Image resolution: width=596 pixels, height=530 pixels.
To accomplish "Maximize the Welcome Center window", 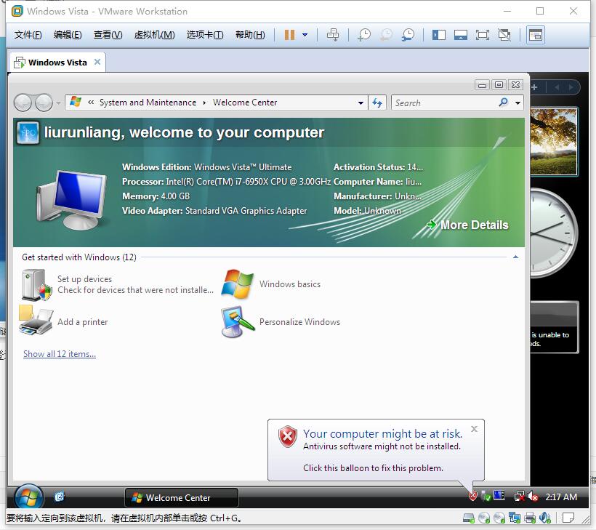I will (499, 85).
